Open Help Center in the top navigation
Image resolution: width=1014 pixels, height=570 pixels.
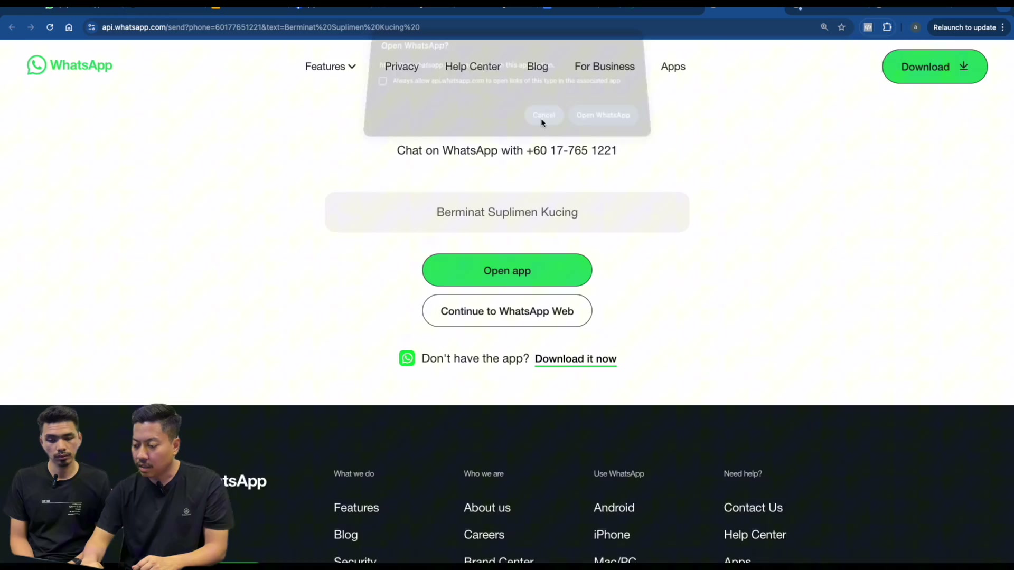[473, 66]
